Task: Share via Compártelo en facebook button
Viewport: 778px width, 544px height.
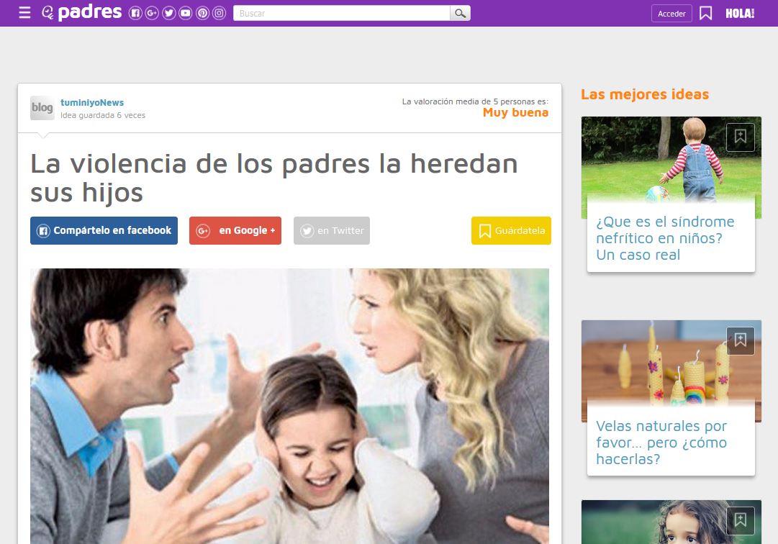Action: coord(104,231)
